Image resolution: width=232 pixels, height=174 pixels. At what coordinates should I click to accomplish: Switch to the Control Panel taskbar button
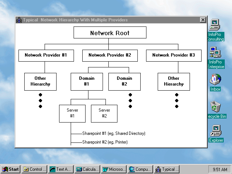coord(34,169)
